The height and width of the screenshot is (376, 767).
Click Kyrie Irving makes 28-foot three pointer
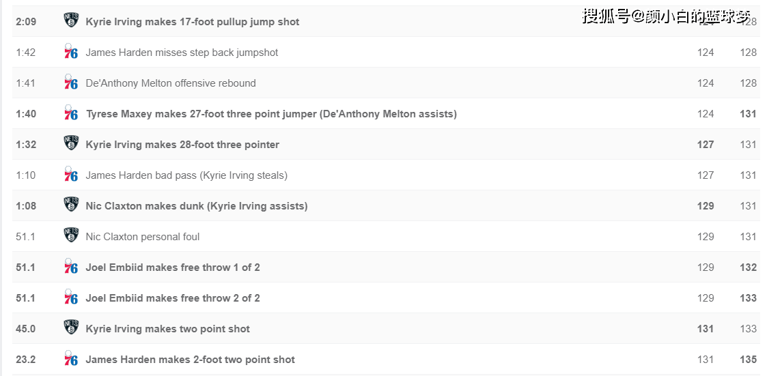(182, 145)
